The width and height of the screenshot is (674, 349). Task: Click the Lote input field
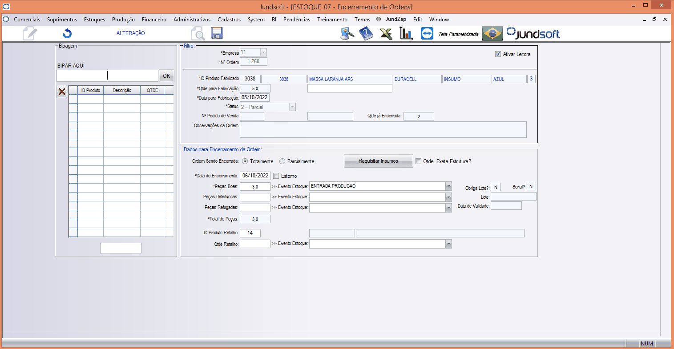tap(513, 197)
